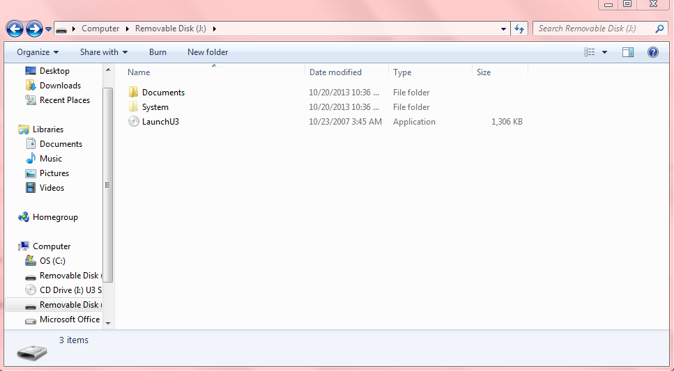Click the LaunchU3 file name

pyautogui.click(x=160, y=122)
